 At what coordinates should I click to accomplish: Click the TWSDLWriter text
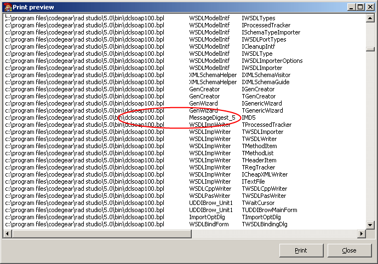(259, 139)
